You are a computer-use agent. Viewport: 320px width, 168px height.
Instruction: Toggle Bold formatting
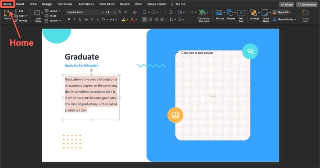pyautogui.click(x=69, y=19)
